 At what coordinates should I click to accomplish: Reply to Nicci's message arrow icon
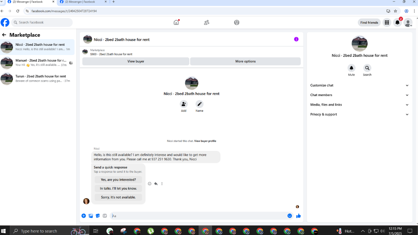(156, 184)
